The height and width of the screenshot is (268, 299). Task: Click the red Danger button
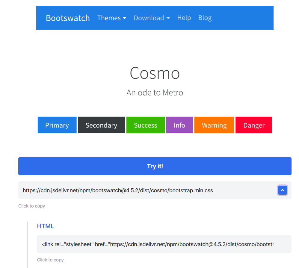click(254, 125)
